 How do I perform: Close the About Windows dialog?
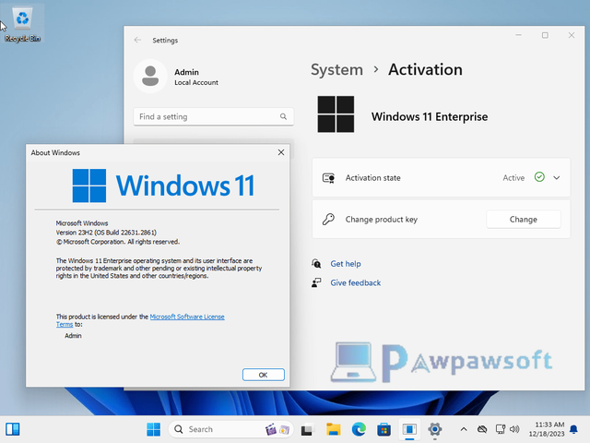[281, 152]
